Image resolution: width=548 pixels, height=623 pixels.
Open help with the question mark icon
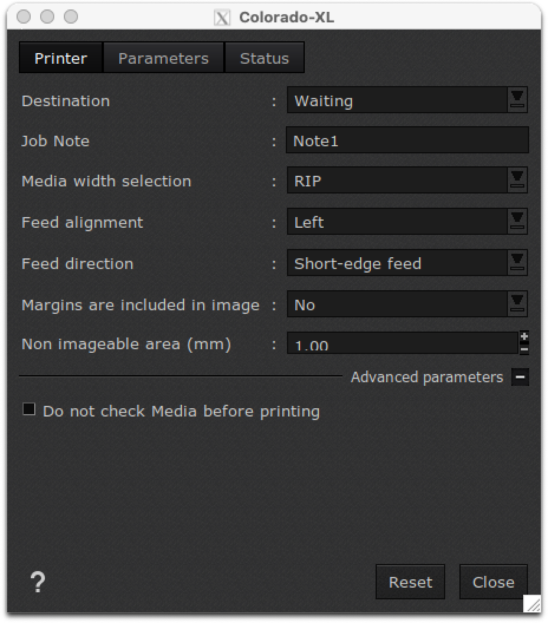(x=38, y=582)
